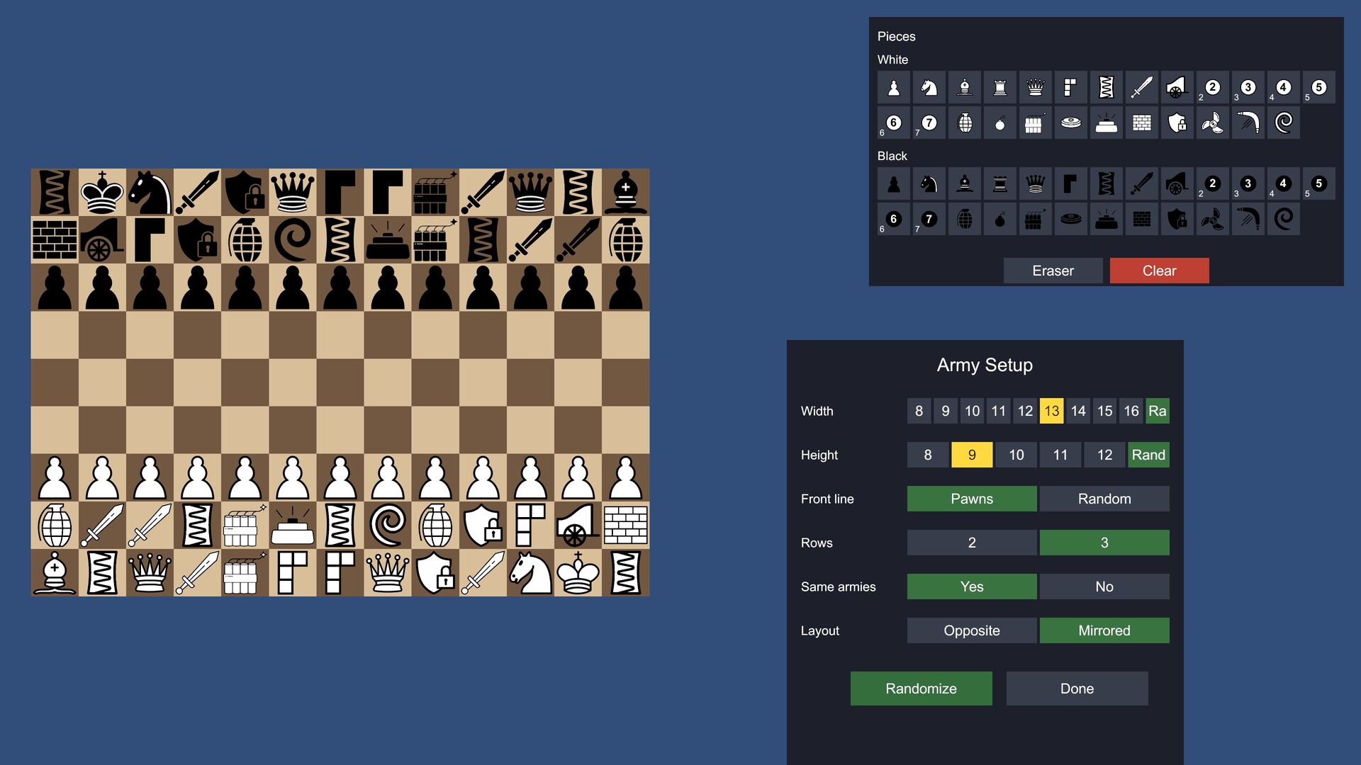Clear the board with the red Clear button
1361x765 pixels.
tap(1159, 271)
